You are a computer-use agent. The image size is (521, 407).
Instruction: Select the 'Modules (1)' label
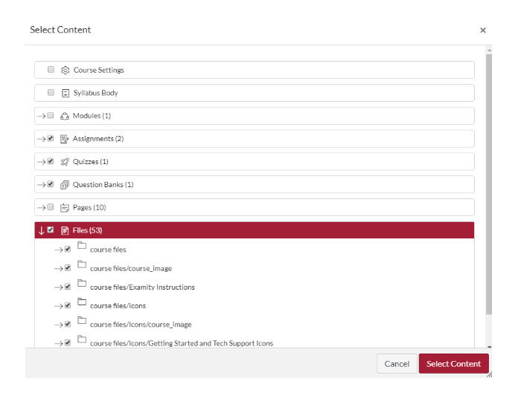point(92,116)
